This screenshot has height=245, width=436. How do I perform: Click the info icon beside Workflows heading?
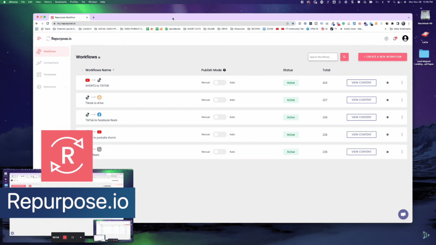(99, 57)
